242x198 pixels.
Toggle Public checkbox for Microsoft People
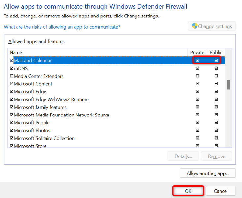pyautogui.click(x=216, y=122)
